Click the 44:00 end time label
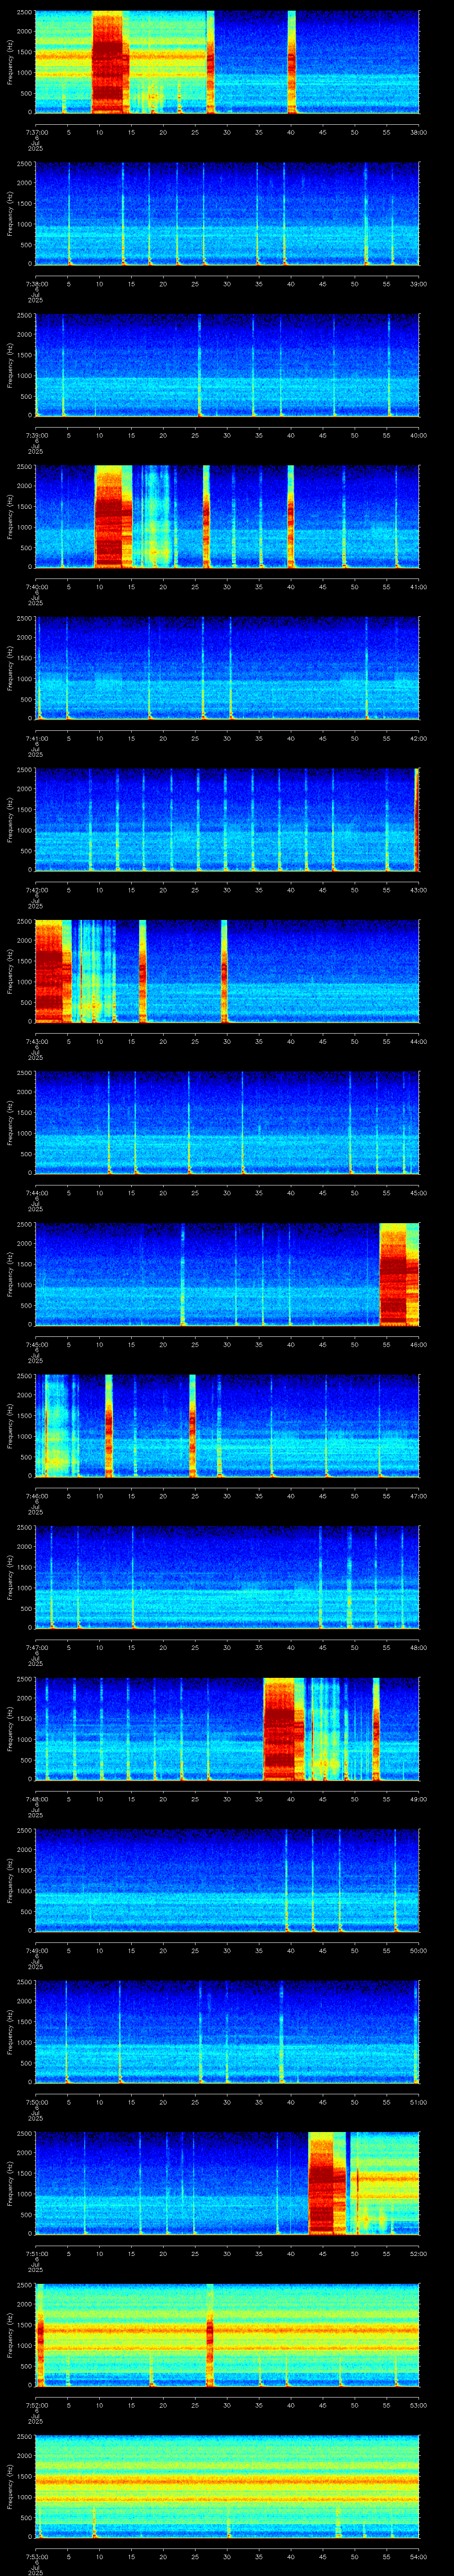 pyautogui.click(x=418, y=1041)
